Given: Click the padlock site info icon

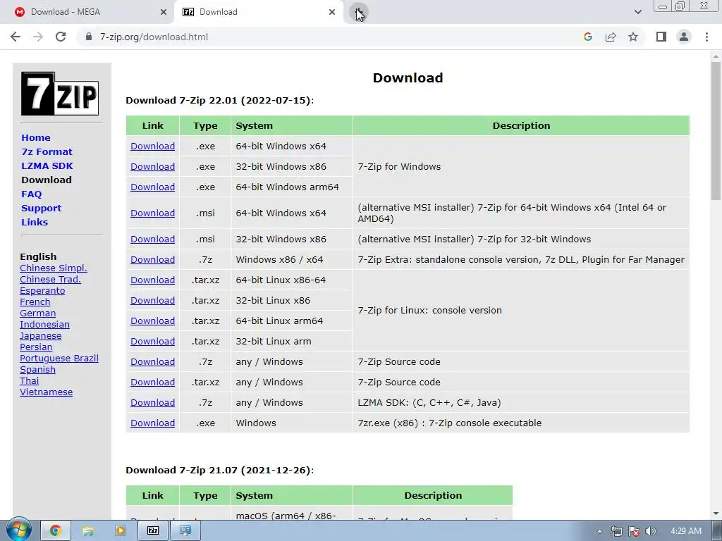Looking at the screenshot, I should point(89,37).
